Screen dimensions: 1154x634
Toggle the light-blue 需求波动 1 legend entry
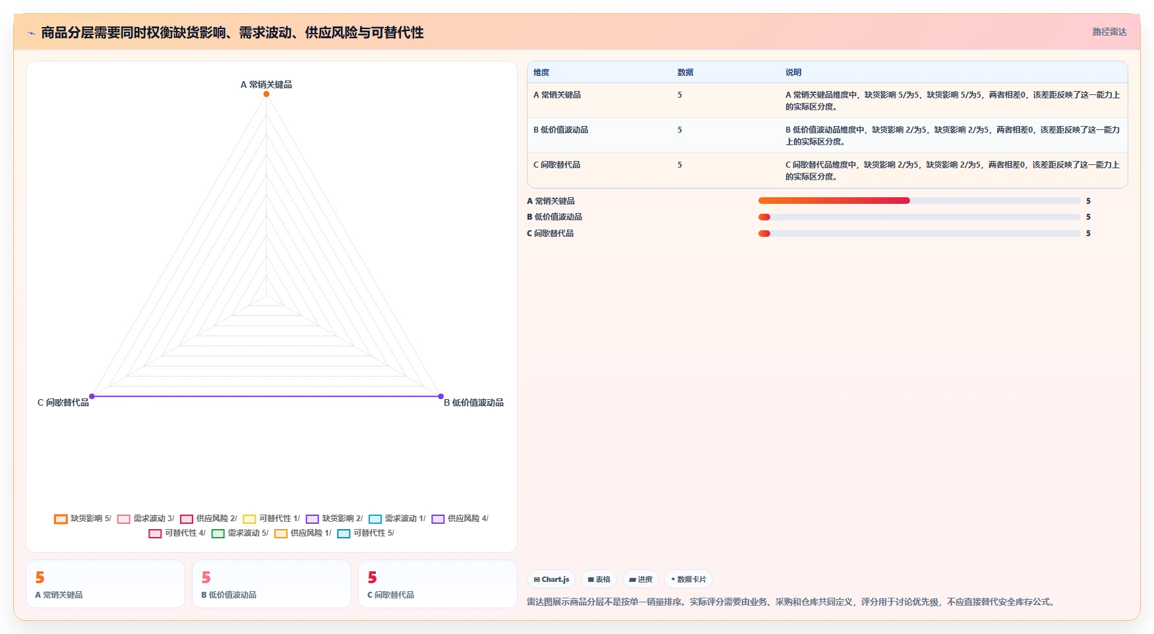coord(397,519)
